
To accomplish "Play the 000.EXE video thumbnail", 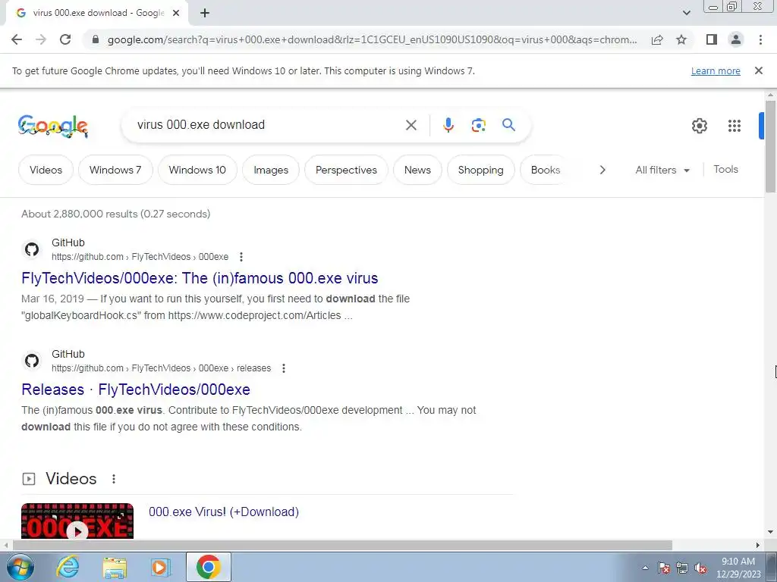I will tap(77, 521).
